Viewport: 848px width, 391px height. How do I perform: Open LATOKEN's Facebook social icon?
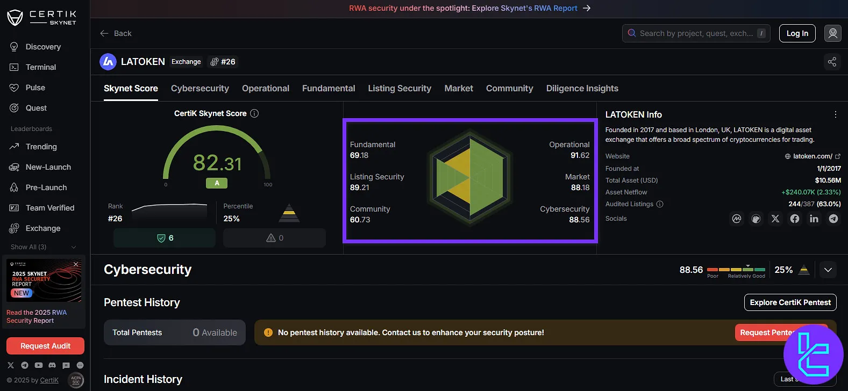point(794,219)
